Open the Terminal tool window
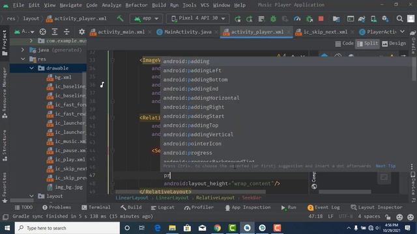This screenshot has height=234, width=417. click(x=96, y=207)
